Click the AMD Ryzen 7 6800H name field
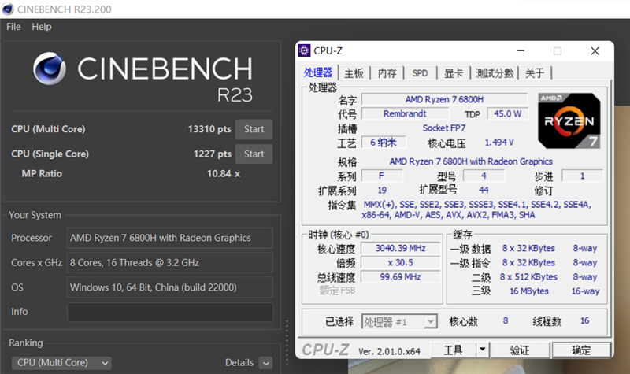The image size is (630, 374). (x=444, y=99)
